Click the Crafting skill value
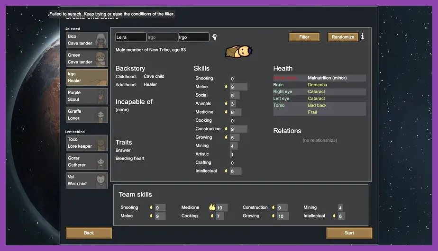 coord(232,163)
